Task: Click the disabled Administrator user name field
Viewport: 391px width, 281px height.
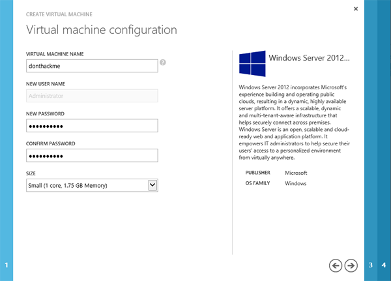Action: coord(92,96)
